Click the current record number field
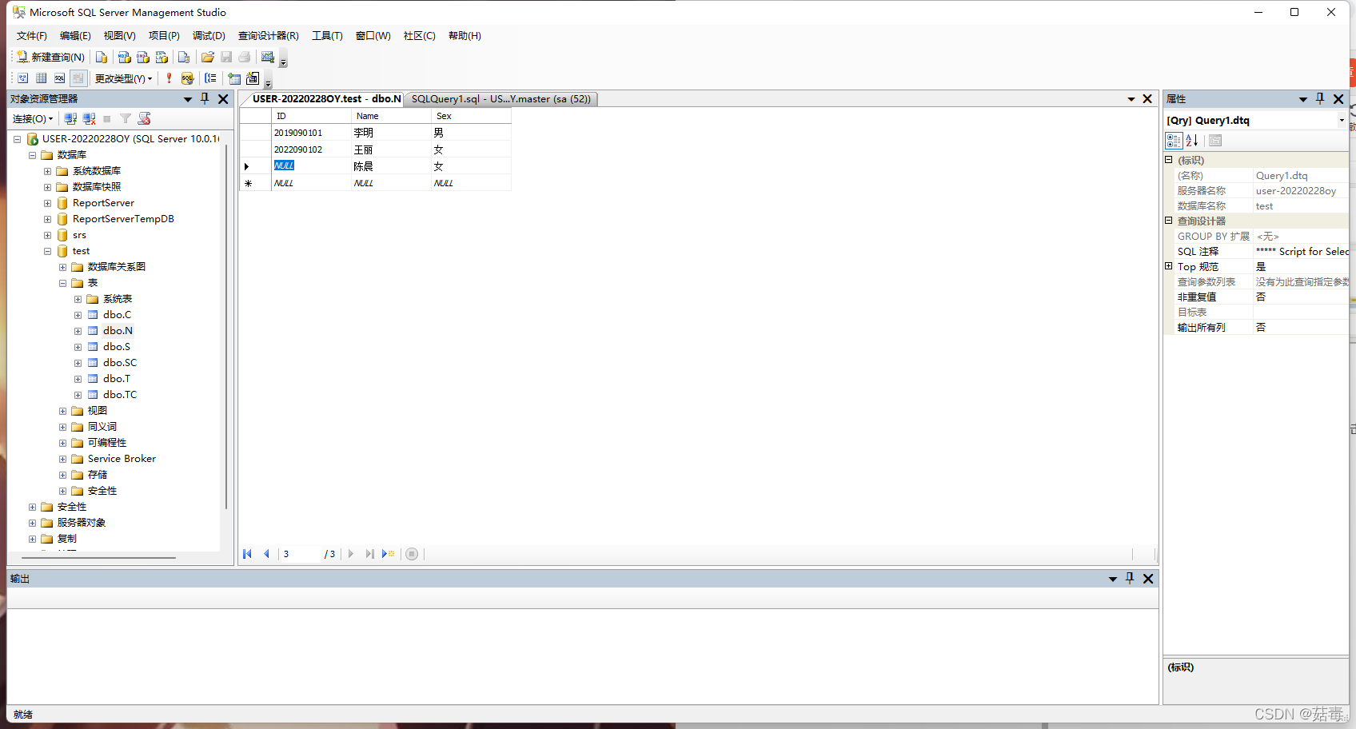This screenshot has height=729, width=1356. coord(301,554)
